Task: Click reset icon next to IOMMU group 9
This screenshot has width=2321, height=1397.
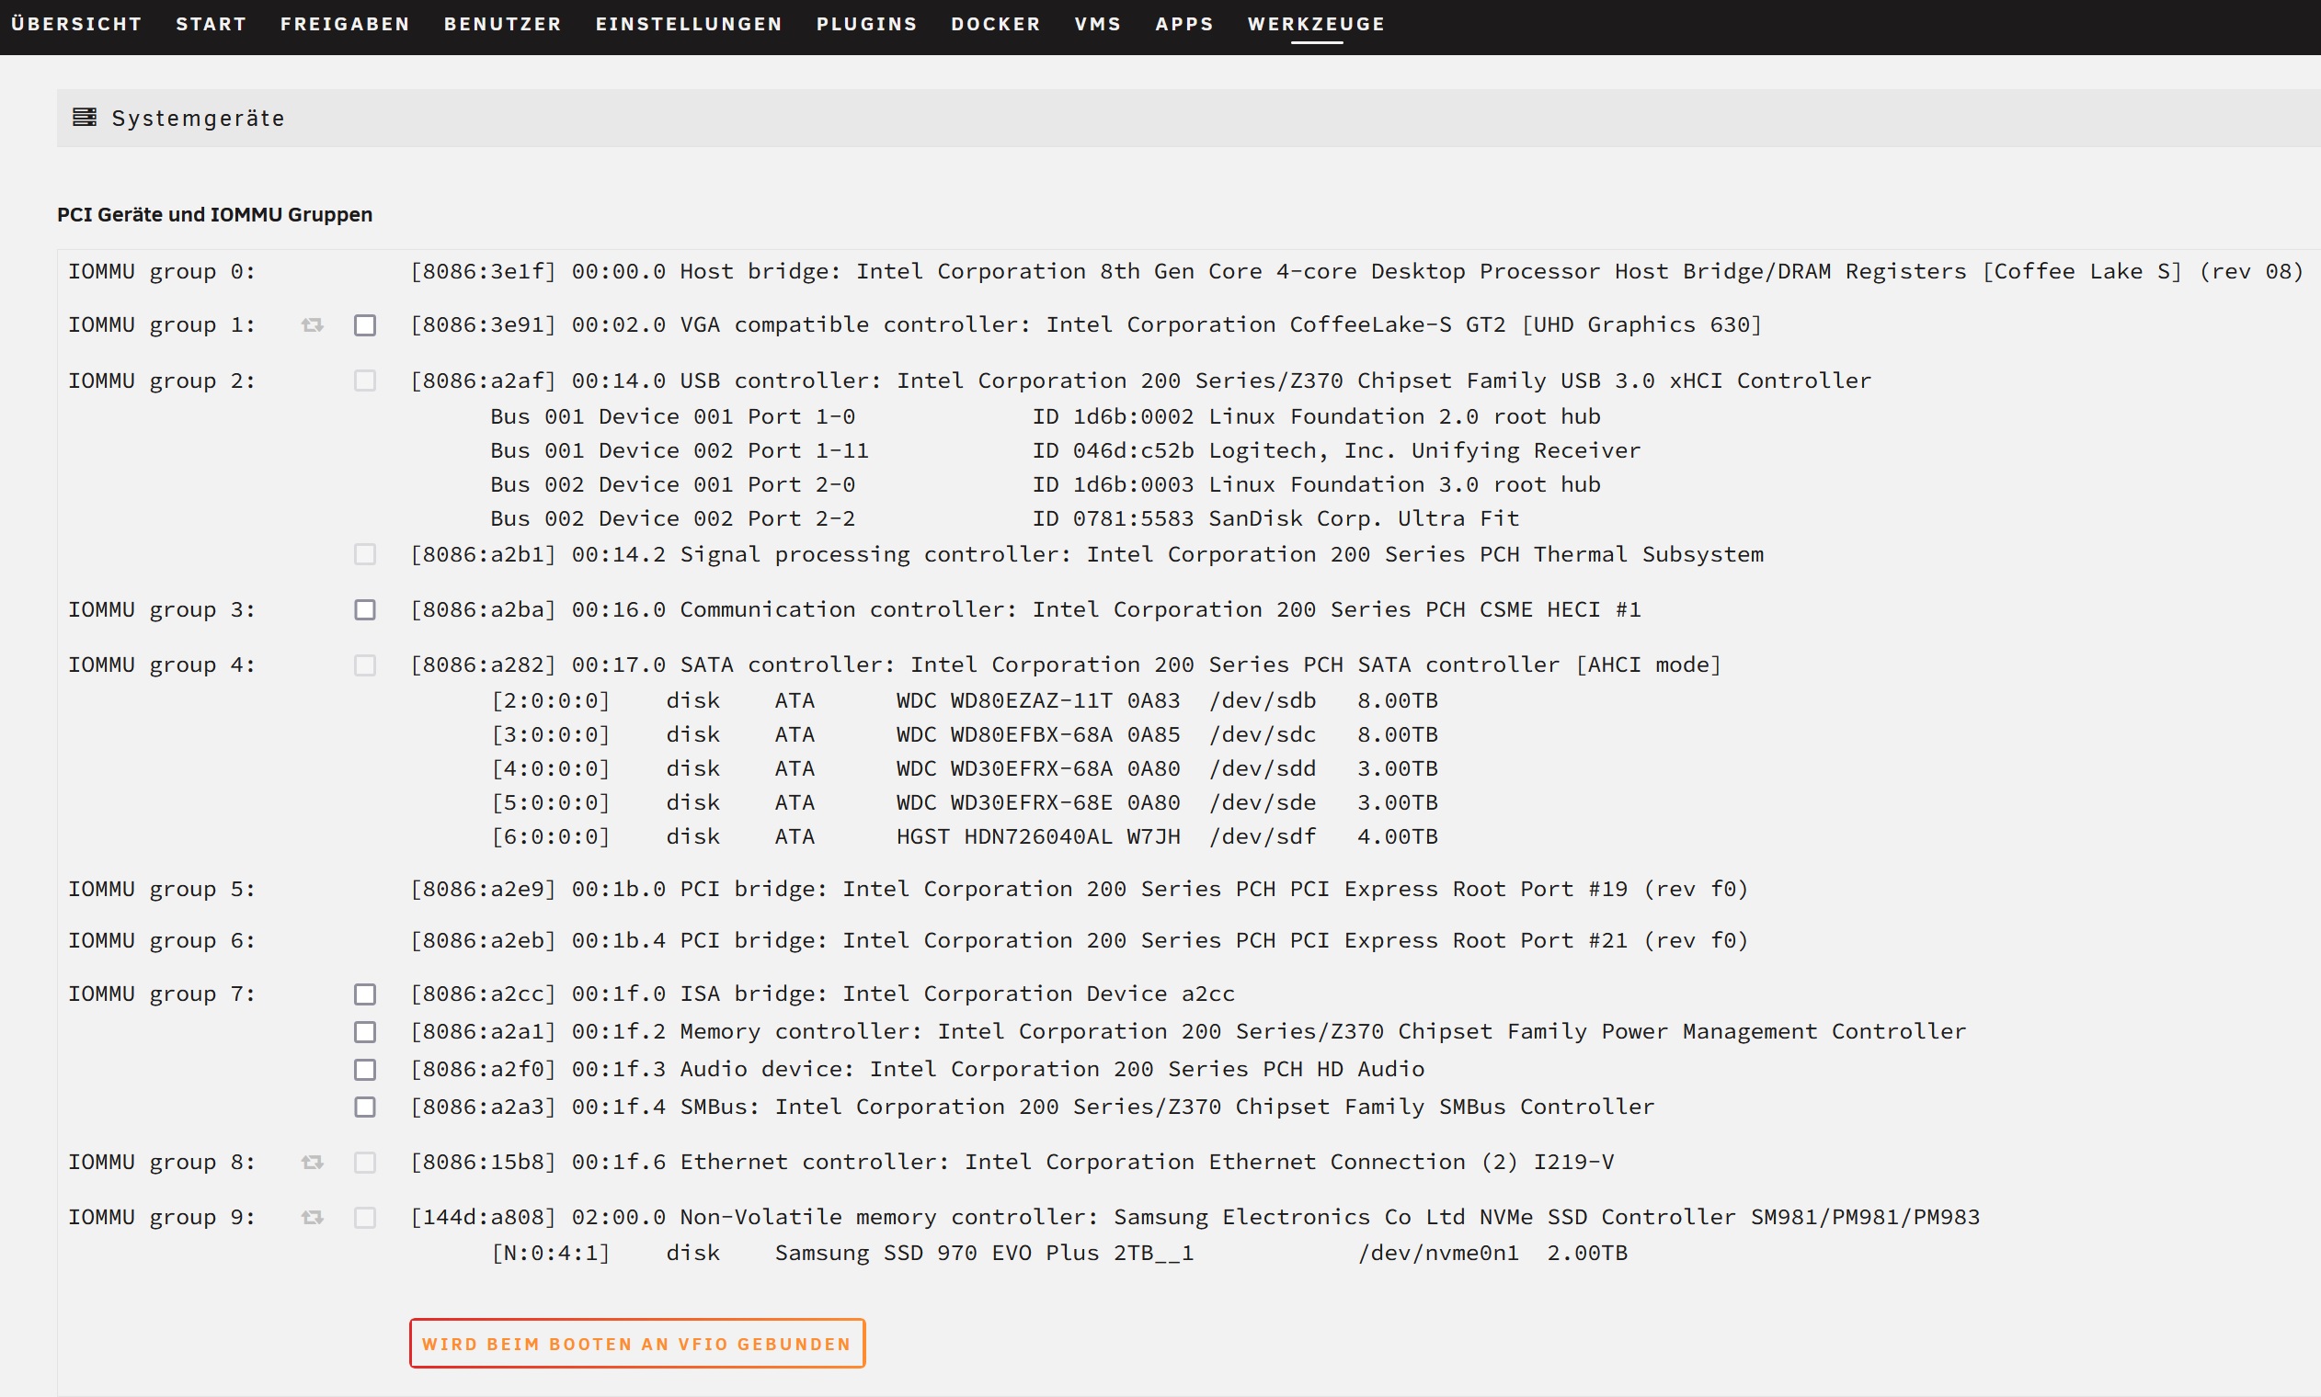Action: 313,1217
